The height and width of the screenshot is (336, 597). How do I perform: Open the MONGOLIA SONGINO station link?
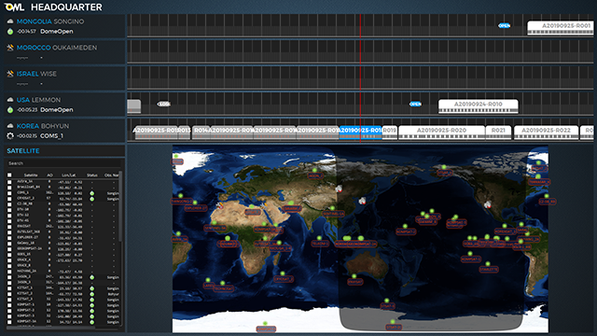(50, 21)
